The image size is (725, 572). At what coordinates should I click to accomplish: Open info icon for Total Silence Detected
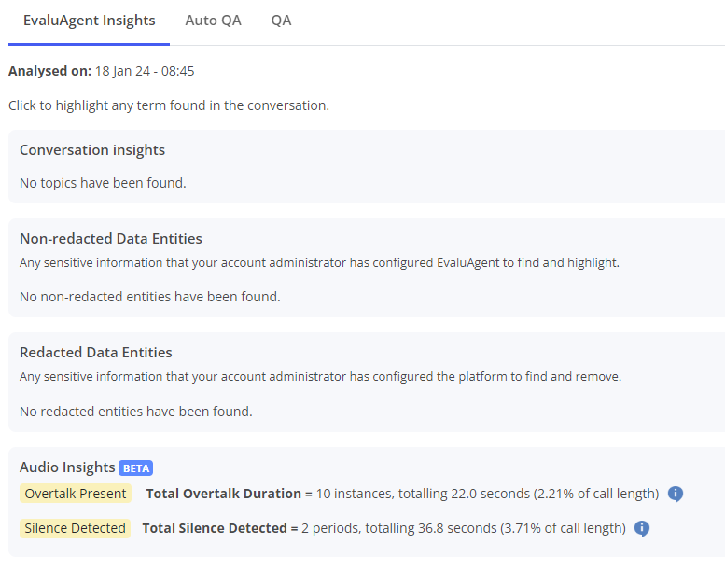coord(642,528)
